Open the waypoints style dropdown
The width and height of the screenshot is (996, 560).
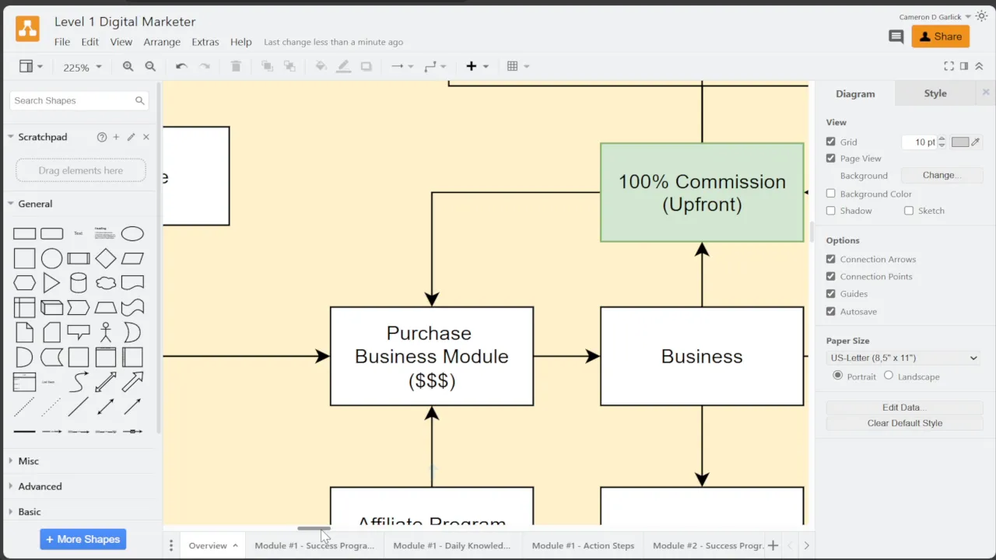[435, 67]
